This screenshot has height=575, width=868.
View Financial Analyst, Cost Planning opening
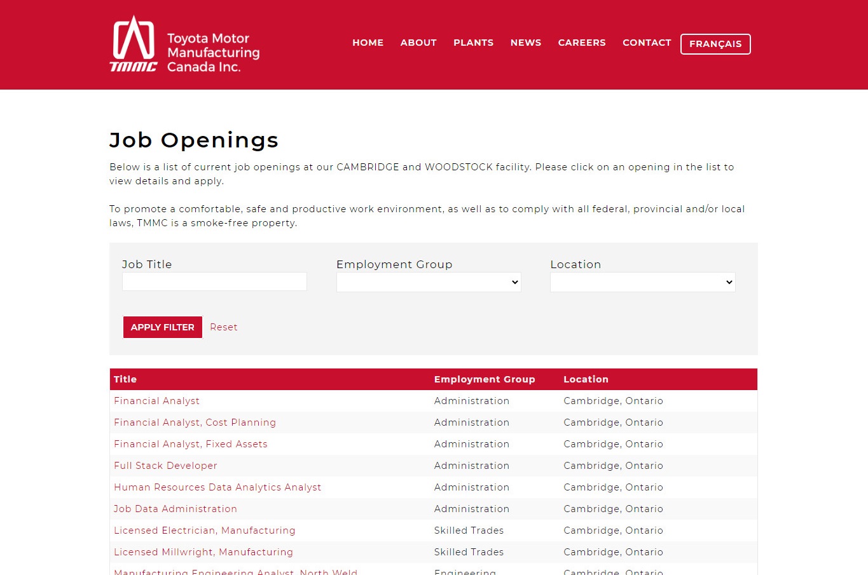(x=195, y=423)
